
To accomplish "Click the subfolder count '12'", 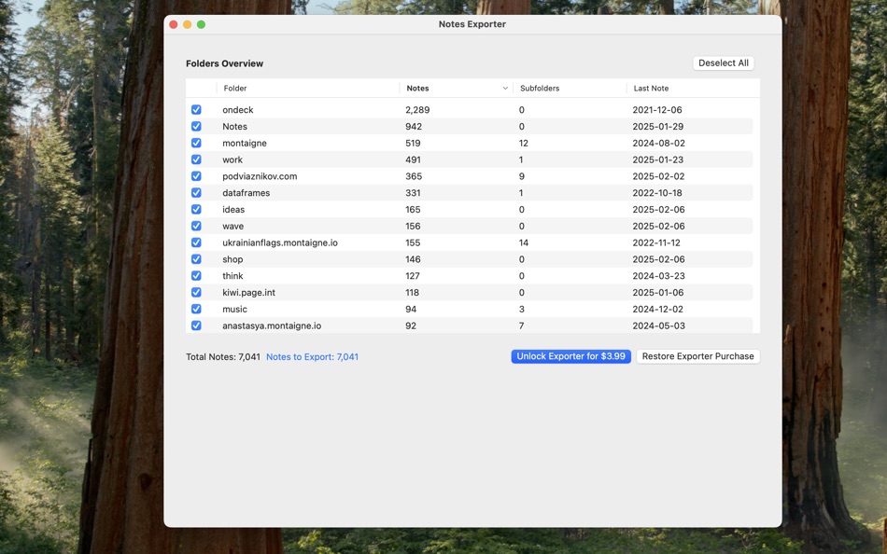I will pos(523,143).
